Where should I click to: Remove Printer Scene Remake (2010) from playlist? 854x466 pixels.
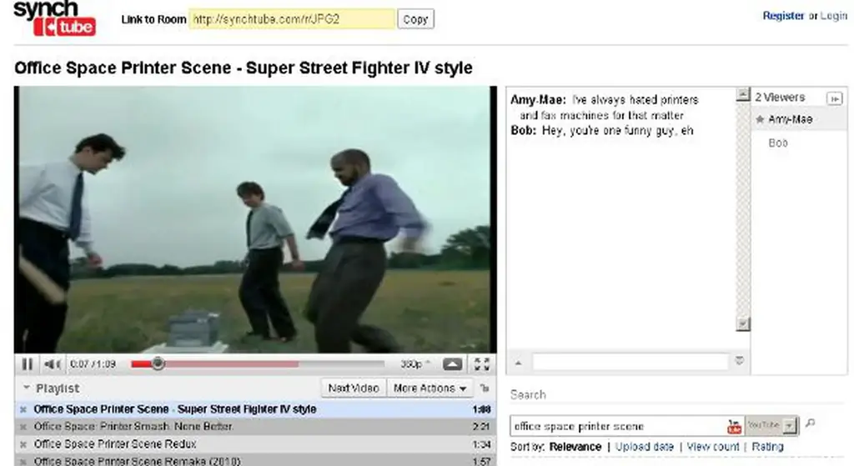pyautogui.click(x=23, y=461)
